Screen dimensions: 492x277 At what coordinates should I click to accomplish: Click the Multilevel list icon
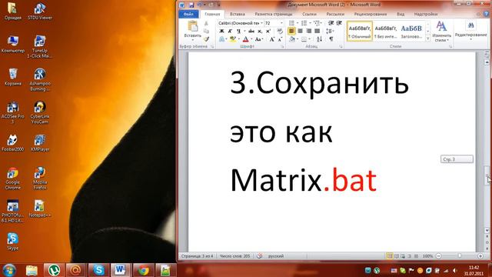pos(317,23)
